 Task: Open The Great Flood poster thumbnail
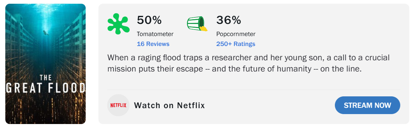pyautogui.click(x=45, y=64)
